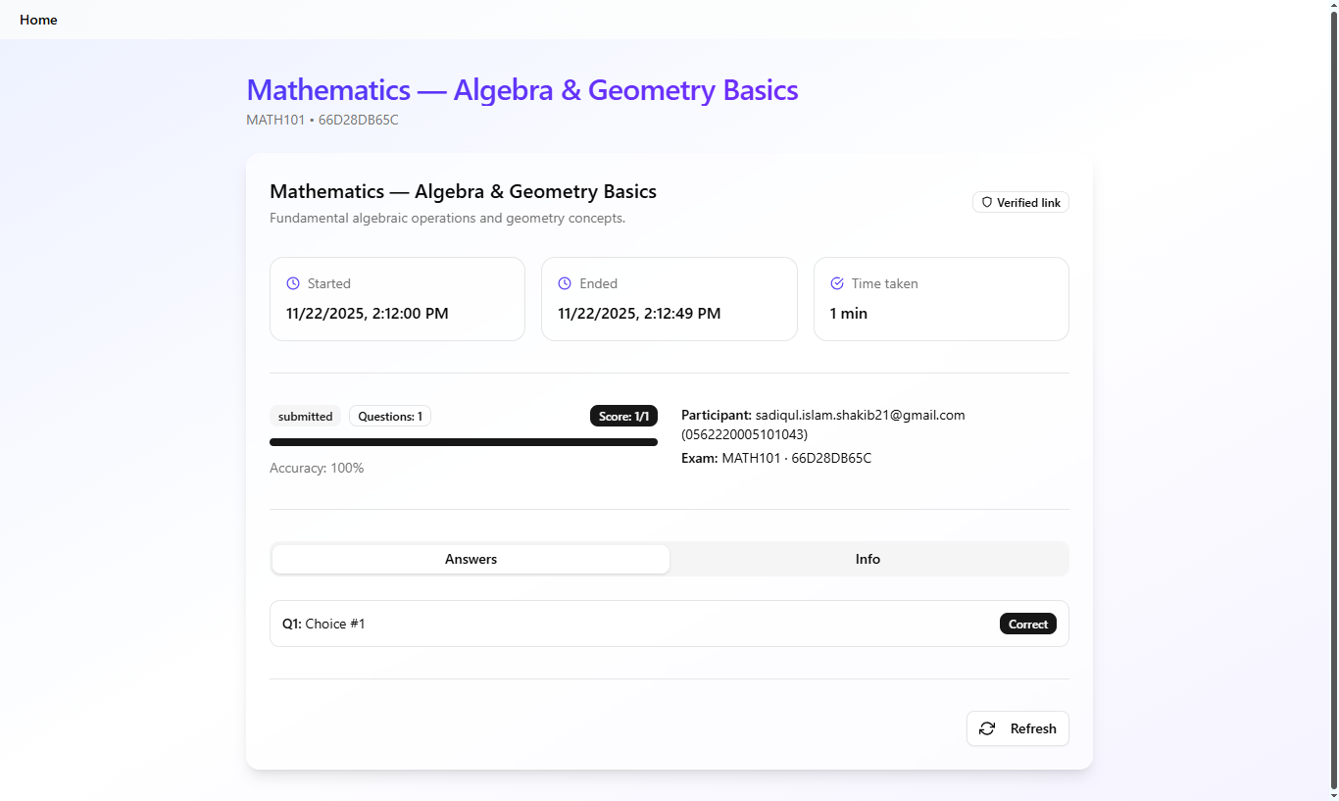Switch to the Answers tab

point(471,559)
